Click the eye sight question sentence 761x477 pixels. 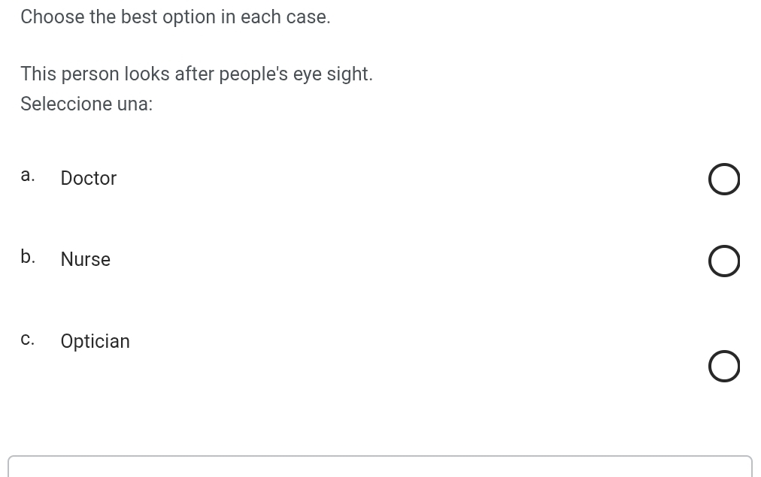coord(196,74)
